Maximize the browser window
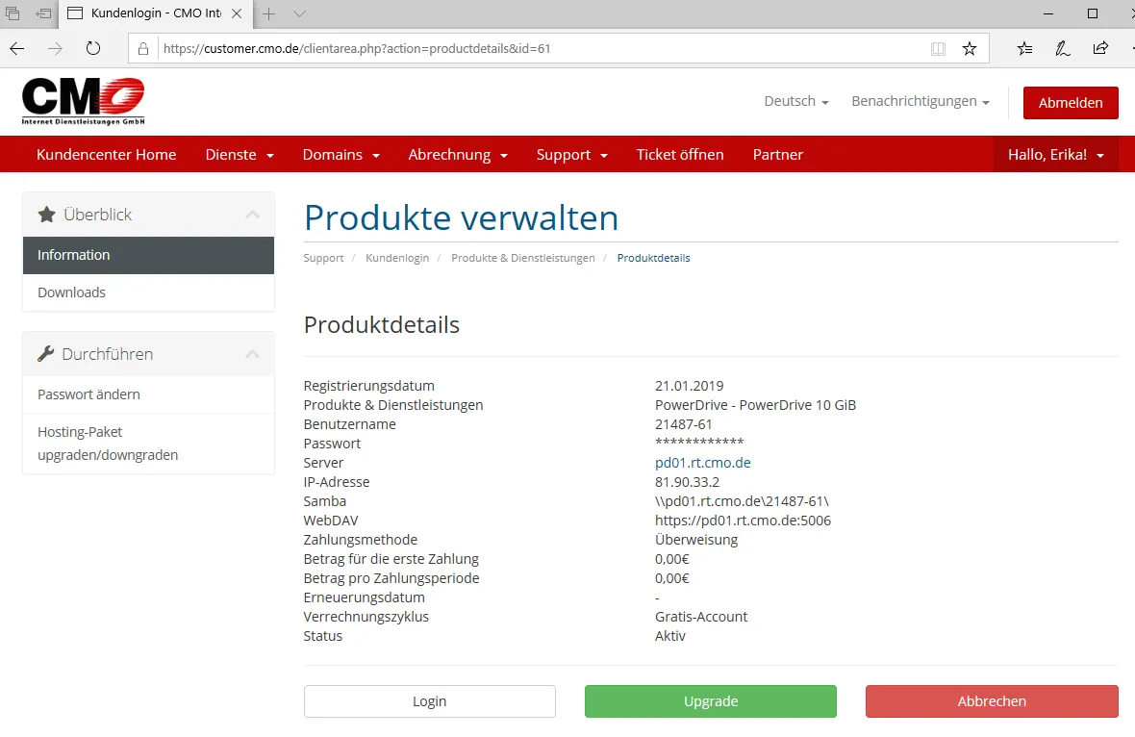 [x=1093, y=13]
